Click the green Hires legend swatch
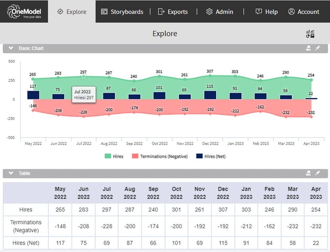Viewport: 330px width, 252px height. tap(108, 156)
